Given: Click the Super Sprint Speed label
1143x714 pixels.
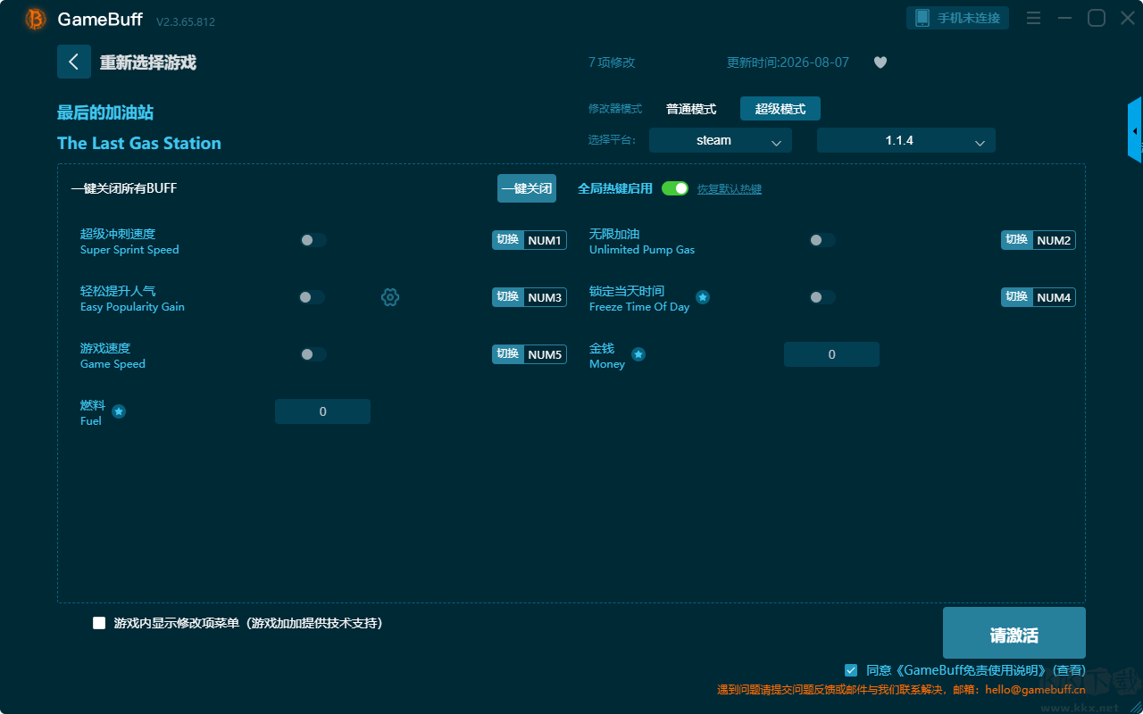Looking at the screenshot, I should coord(129,250).
